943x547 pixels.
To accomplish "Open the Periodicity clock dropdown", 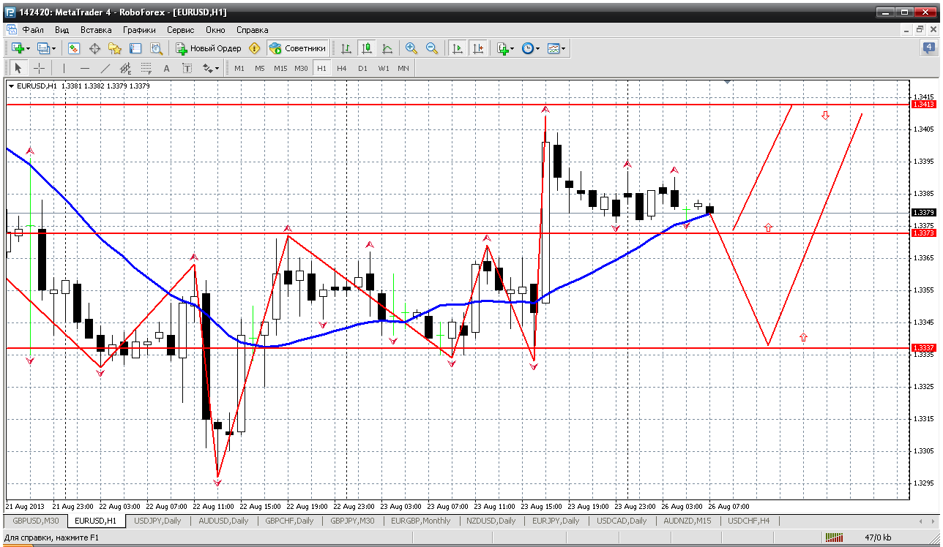I will point(531,48).
